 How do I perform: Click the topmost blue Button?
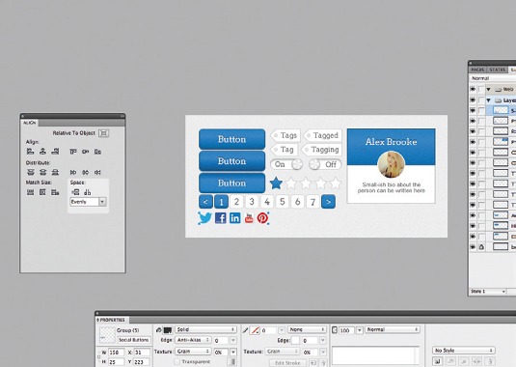tap(232, 139)
